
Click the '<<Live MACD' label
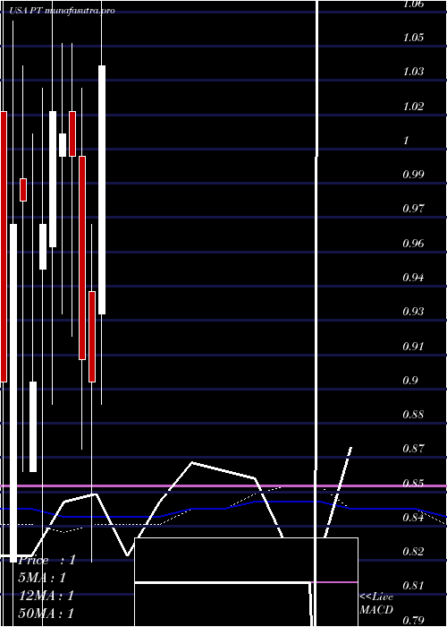click(376, 603)
